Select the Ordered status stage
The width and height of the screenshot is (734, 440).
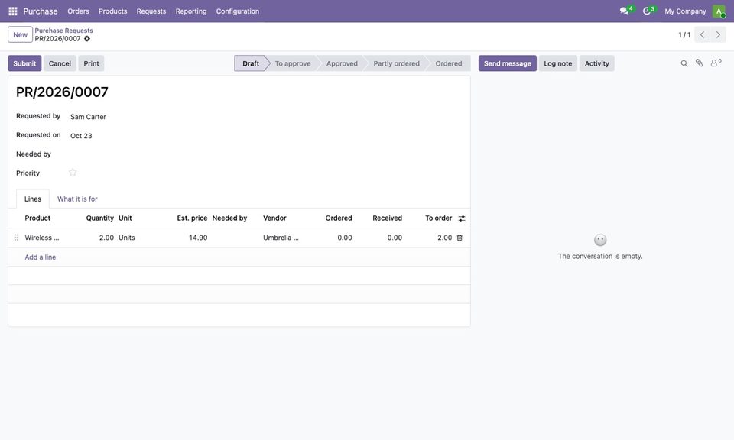[x=449, y=63]
